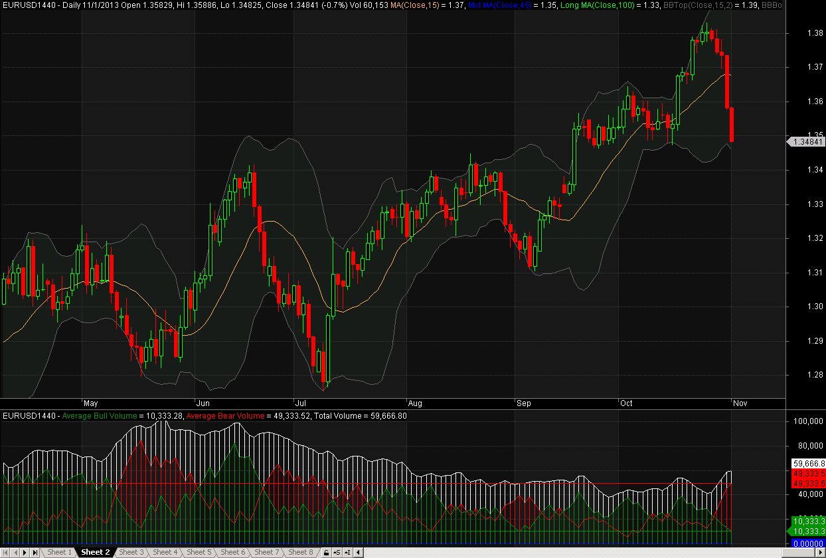
Task: Click the Oct label on the date axis
Action: pyautogui.click(x=625, y=403)
